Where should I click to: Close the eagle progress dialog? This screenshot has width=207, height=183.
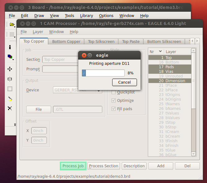[x=84, y=55]
